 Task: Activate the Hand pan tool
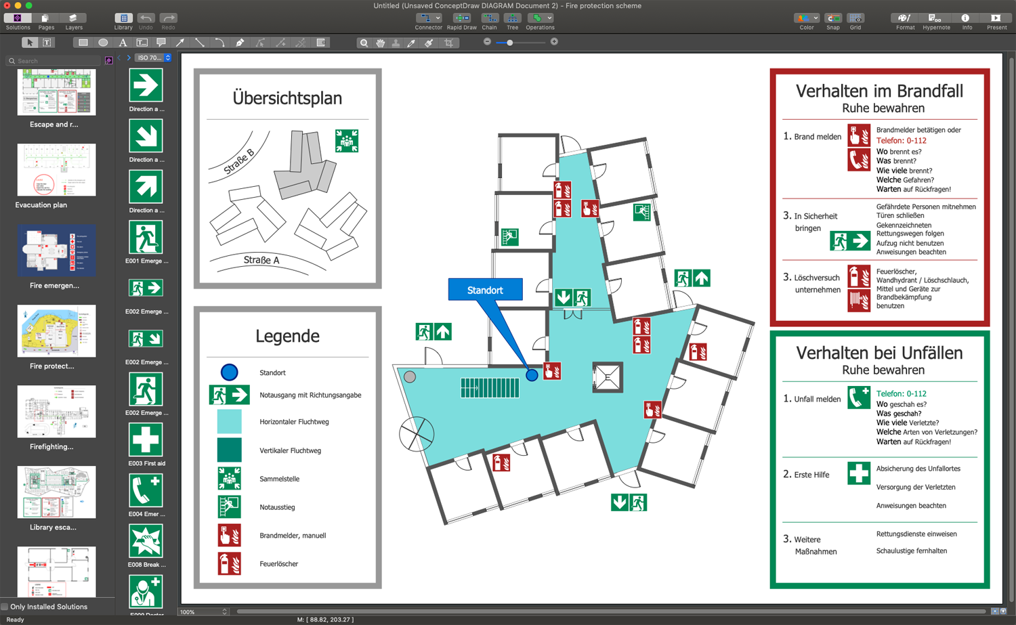click(x=381, y=43)
